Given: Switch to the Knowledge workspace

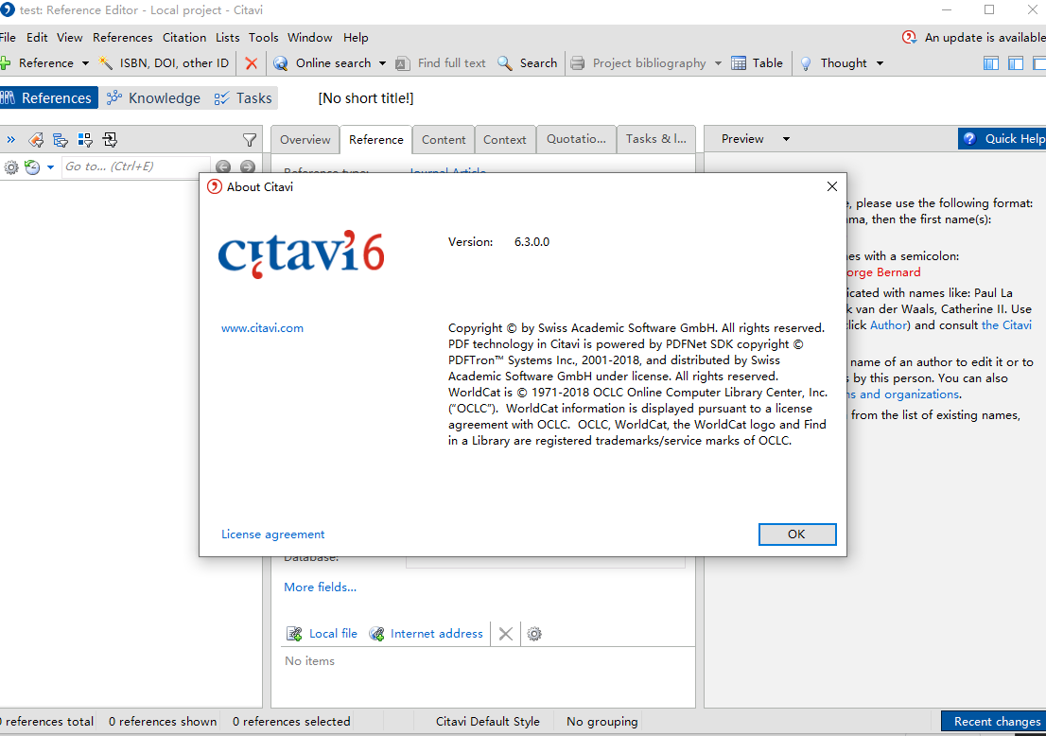Looking at the screenshot, I should click(x=154, y=98).
